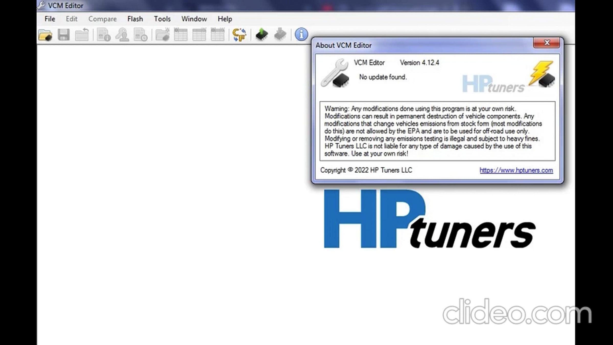
Task: Click the grayed Write vehicle chip icon
Action: click(280, 35)
